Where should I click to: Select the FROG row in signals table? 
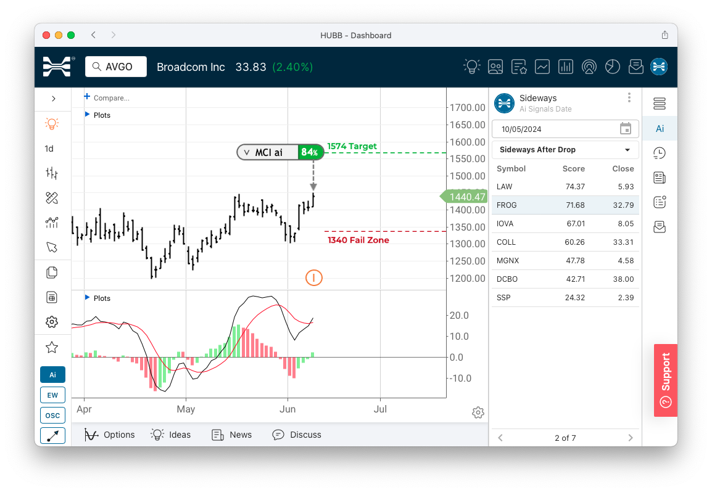565,205
